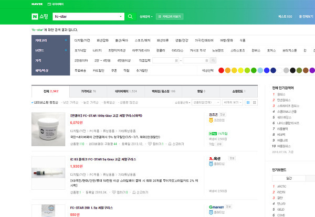Image resolution: width=315 pixels, height=217 pixels.
Task: Sort by 높은 가격순
Action: coord(91,103)
